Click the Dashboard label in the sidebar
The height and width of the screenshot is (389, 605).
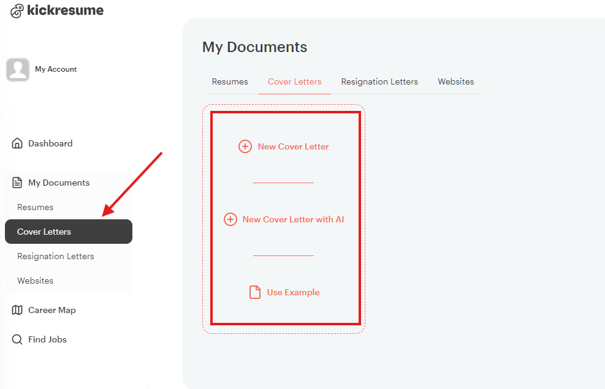coord(50,143)
